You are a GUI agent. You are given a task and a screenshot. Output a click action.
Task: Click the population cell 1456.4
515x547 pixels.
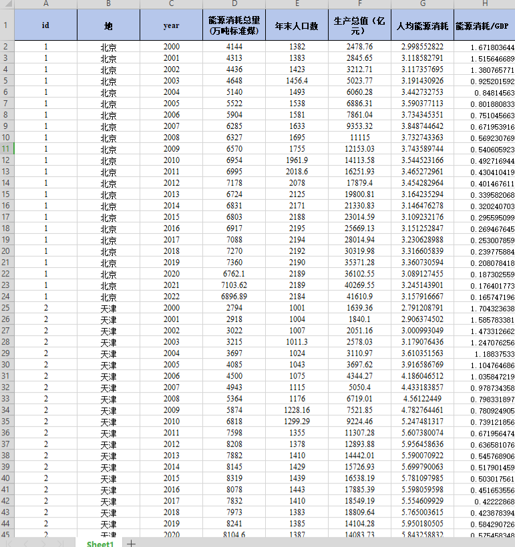297,81
